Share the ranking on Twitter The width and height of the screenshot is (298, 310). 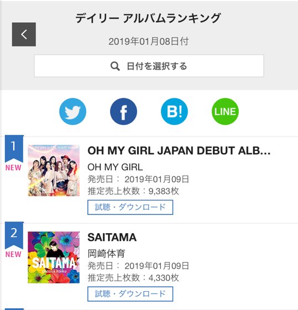point(72,111)
